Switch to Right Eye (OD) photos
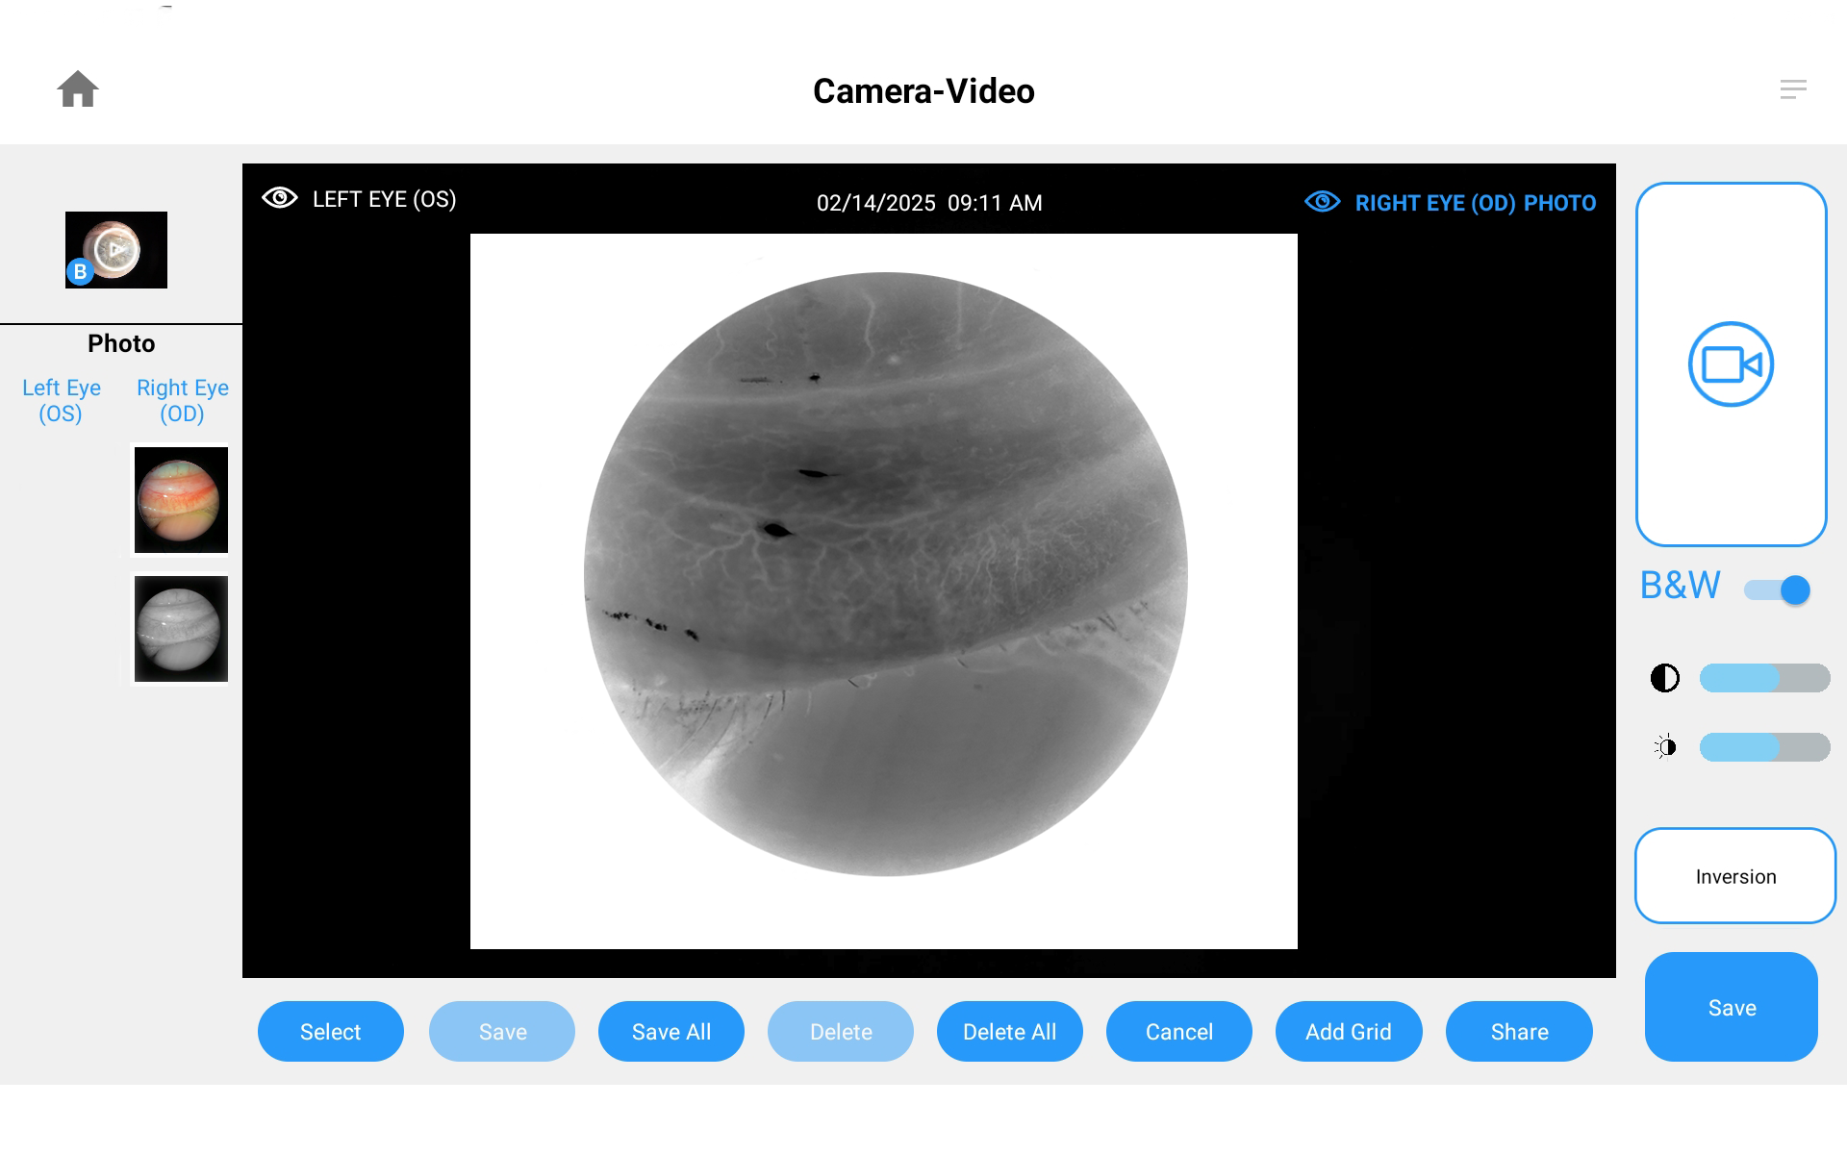The image size is (1847, 1154). [182, 400]
